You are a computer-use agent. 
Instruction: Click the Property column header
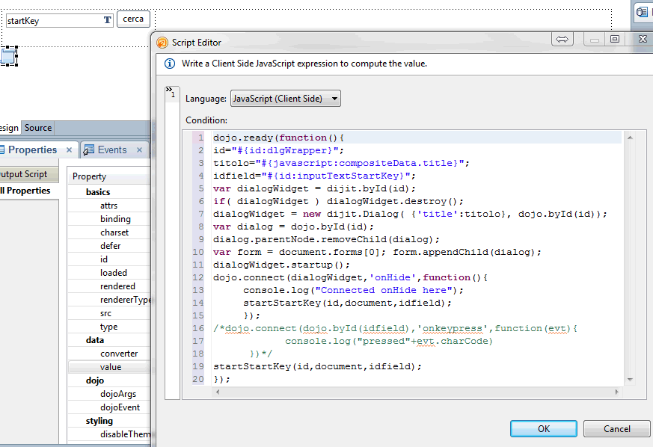pyautogui.click(x=109, y=176)
